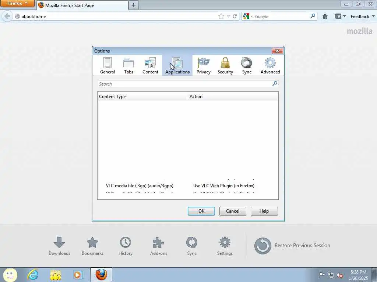Open the Firefox application menu

tap(17, 3)
